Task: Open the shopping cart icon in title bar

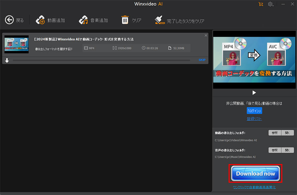Action: click(261, 4)
